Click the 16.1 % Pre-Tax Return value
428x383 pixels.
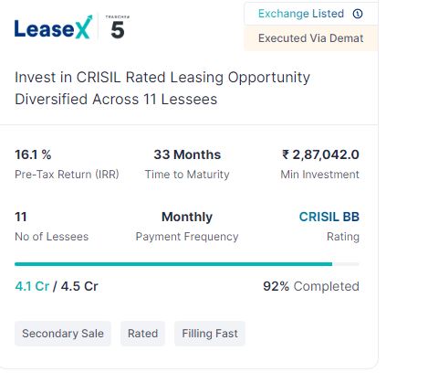point(33,154)
